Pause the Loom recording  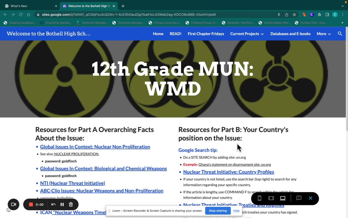62,204
